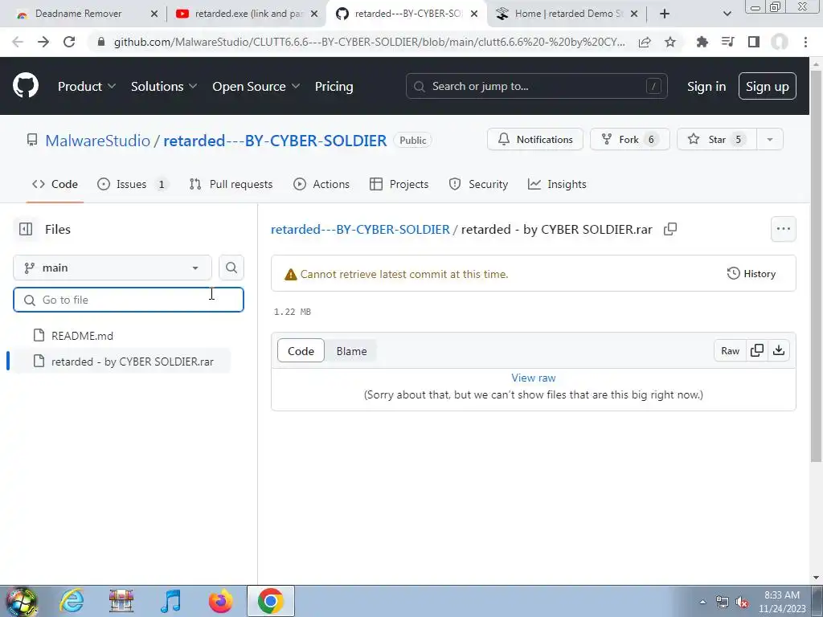Download raw file icon

tap(778, 350)
